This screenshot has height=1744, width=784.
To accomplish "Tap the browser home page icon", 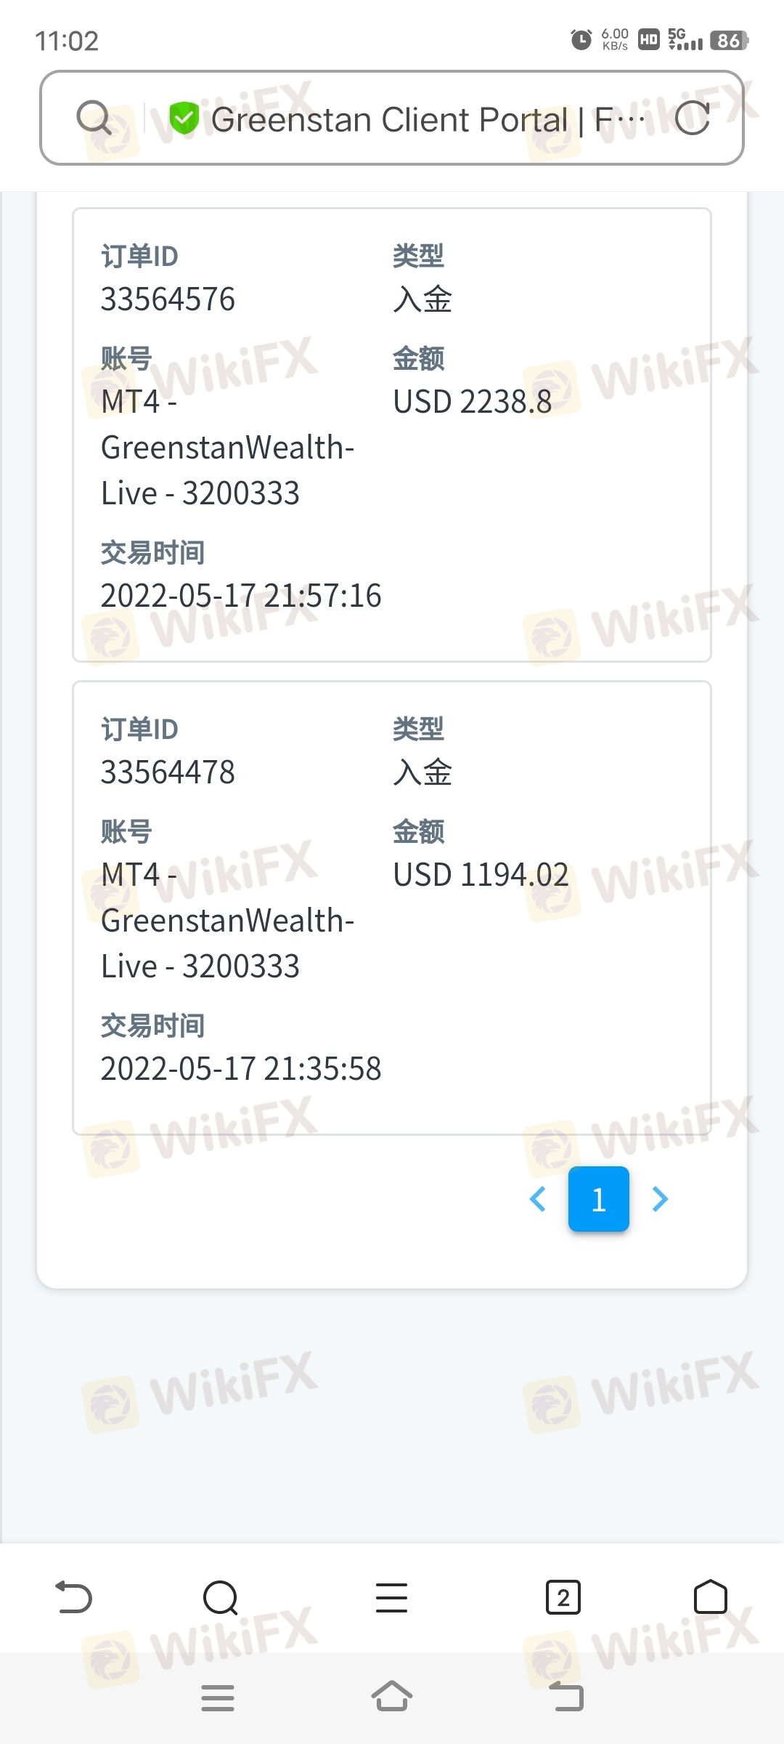I will click(x=711, y=1597).
